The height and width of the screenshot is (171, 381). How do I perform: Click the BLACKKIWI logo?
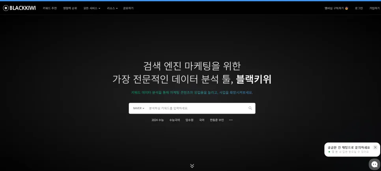pos(19,8)
